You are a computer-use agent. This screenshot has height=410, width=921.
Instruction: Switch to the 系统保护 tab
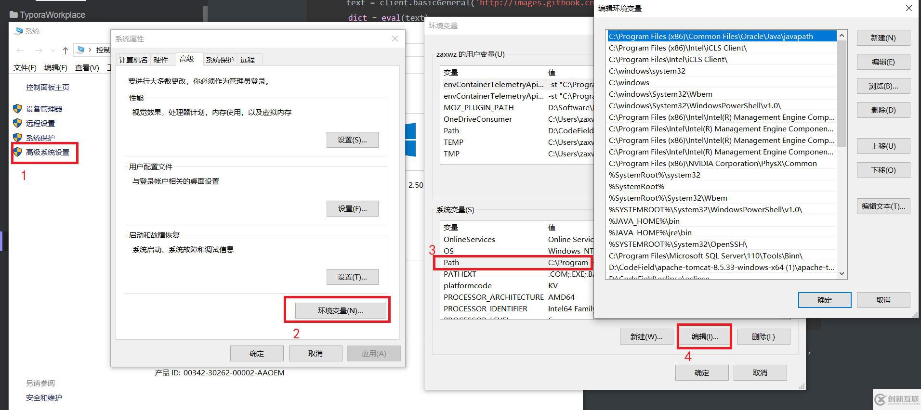point(220,60)
